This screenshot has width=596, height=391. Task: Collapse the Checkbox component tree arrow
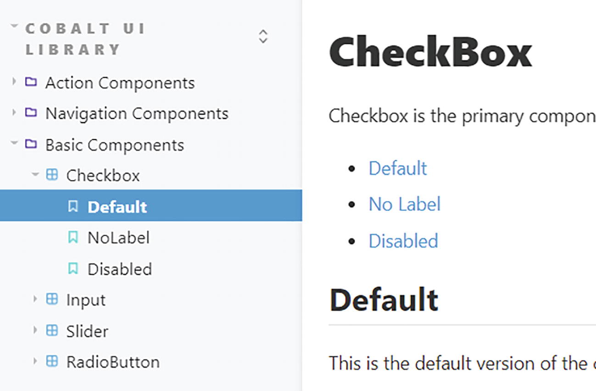point(35,175)
